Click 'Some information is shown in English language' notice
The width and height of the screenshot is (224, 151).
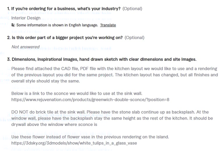57,25
